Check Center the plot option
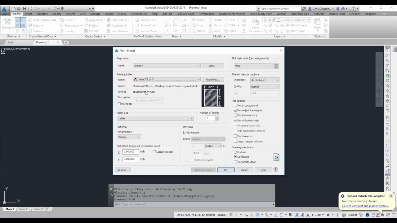Viewport: 397px width, 223px height. (154, 152)
